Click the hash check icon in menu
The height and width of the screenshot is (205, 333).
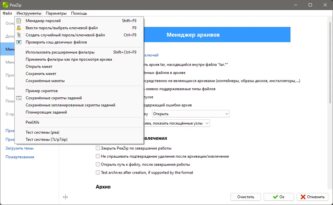click(19, 42)
